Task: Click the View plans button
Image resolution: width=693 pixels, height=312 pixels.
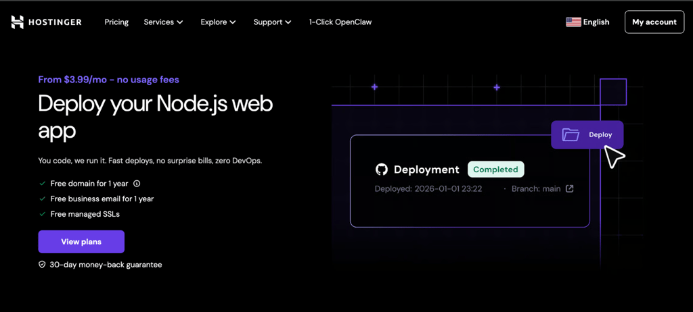Action: point(81,242)
